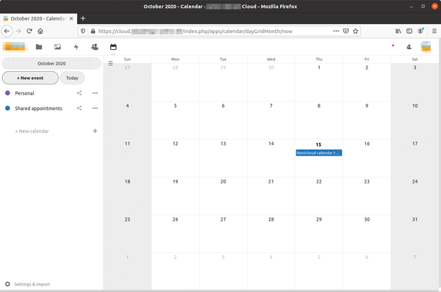
Task: Open the Nextcloud calendar event on 15
Action: [x=319, y=153]
